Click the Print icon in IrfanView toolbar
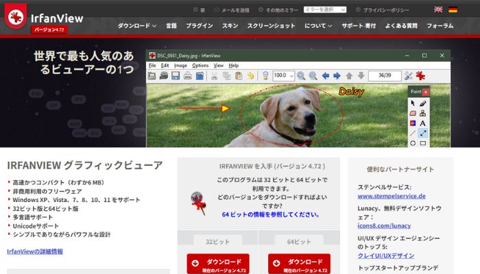 [188, 75]
